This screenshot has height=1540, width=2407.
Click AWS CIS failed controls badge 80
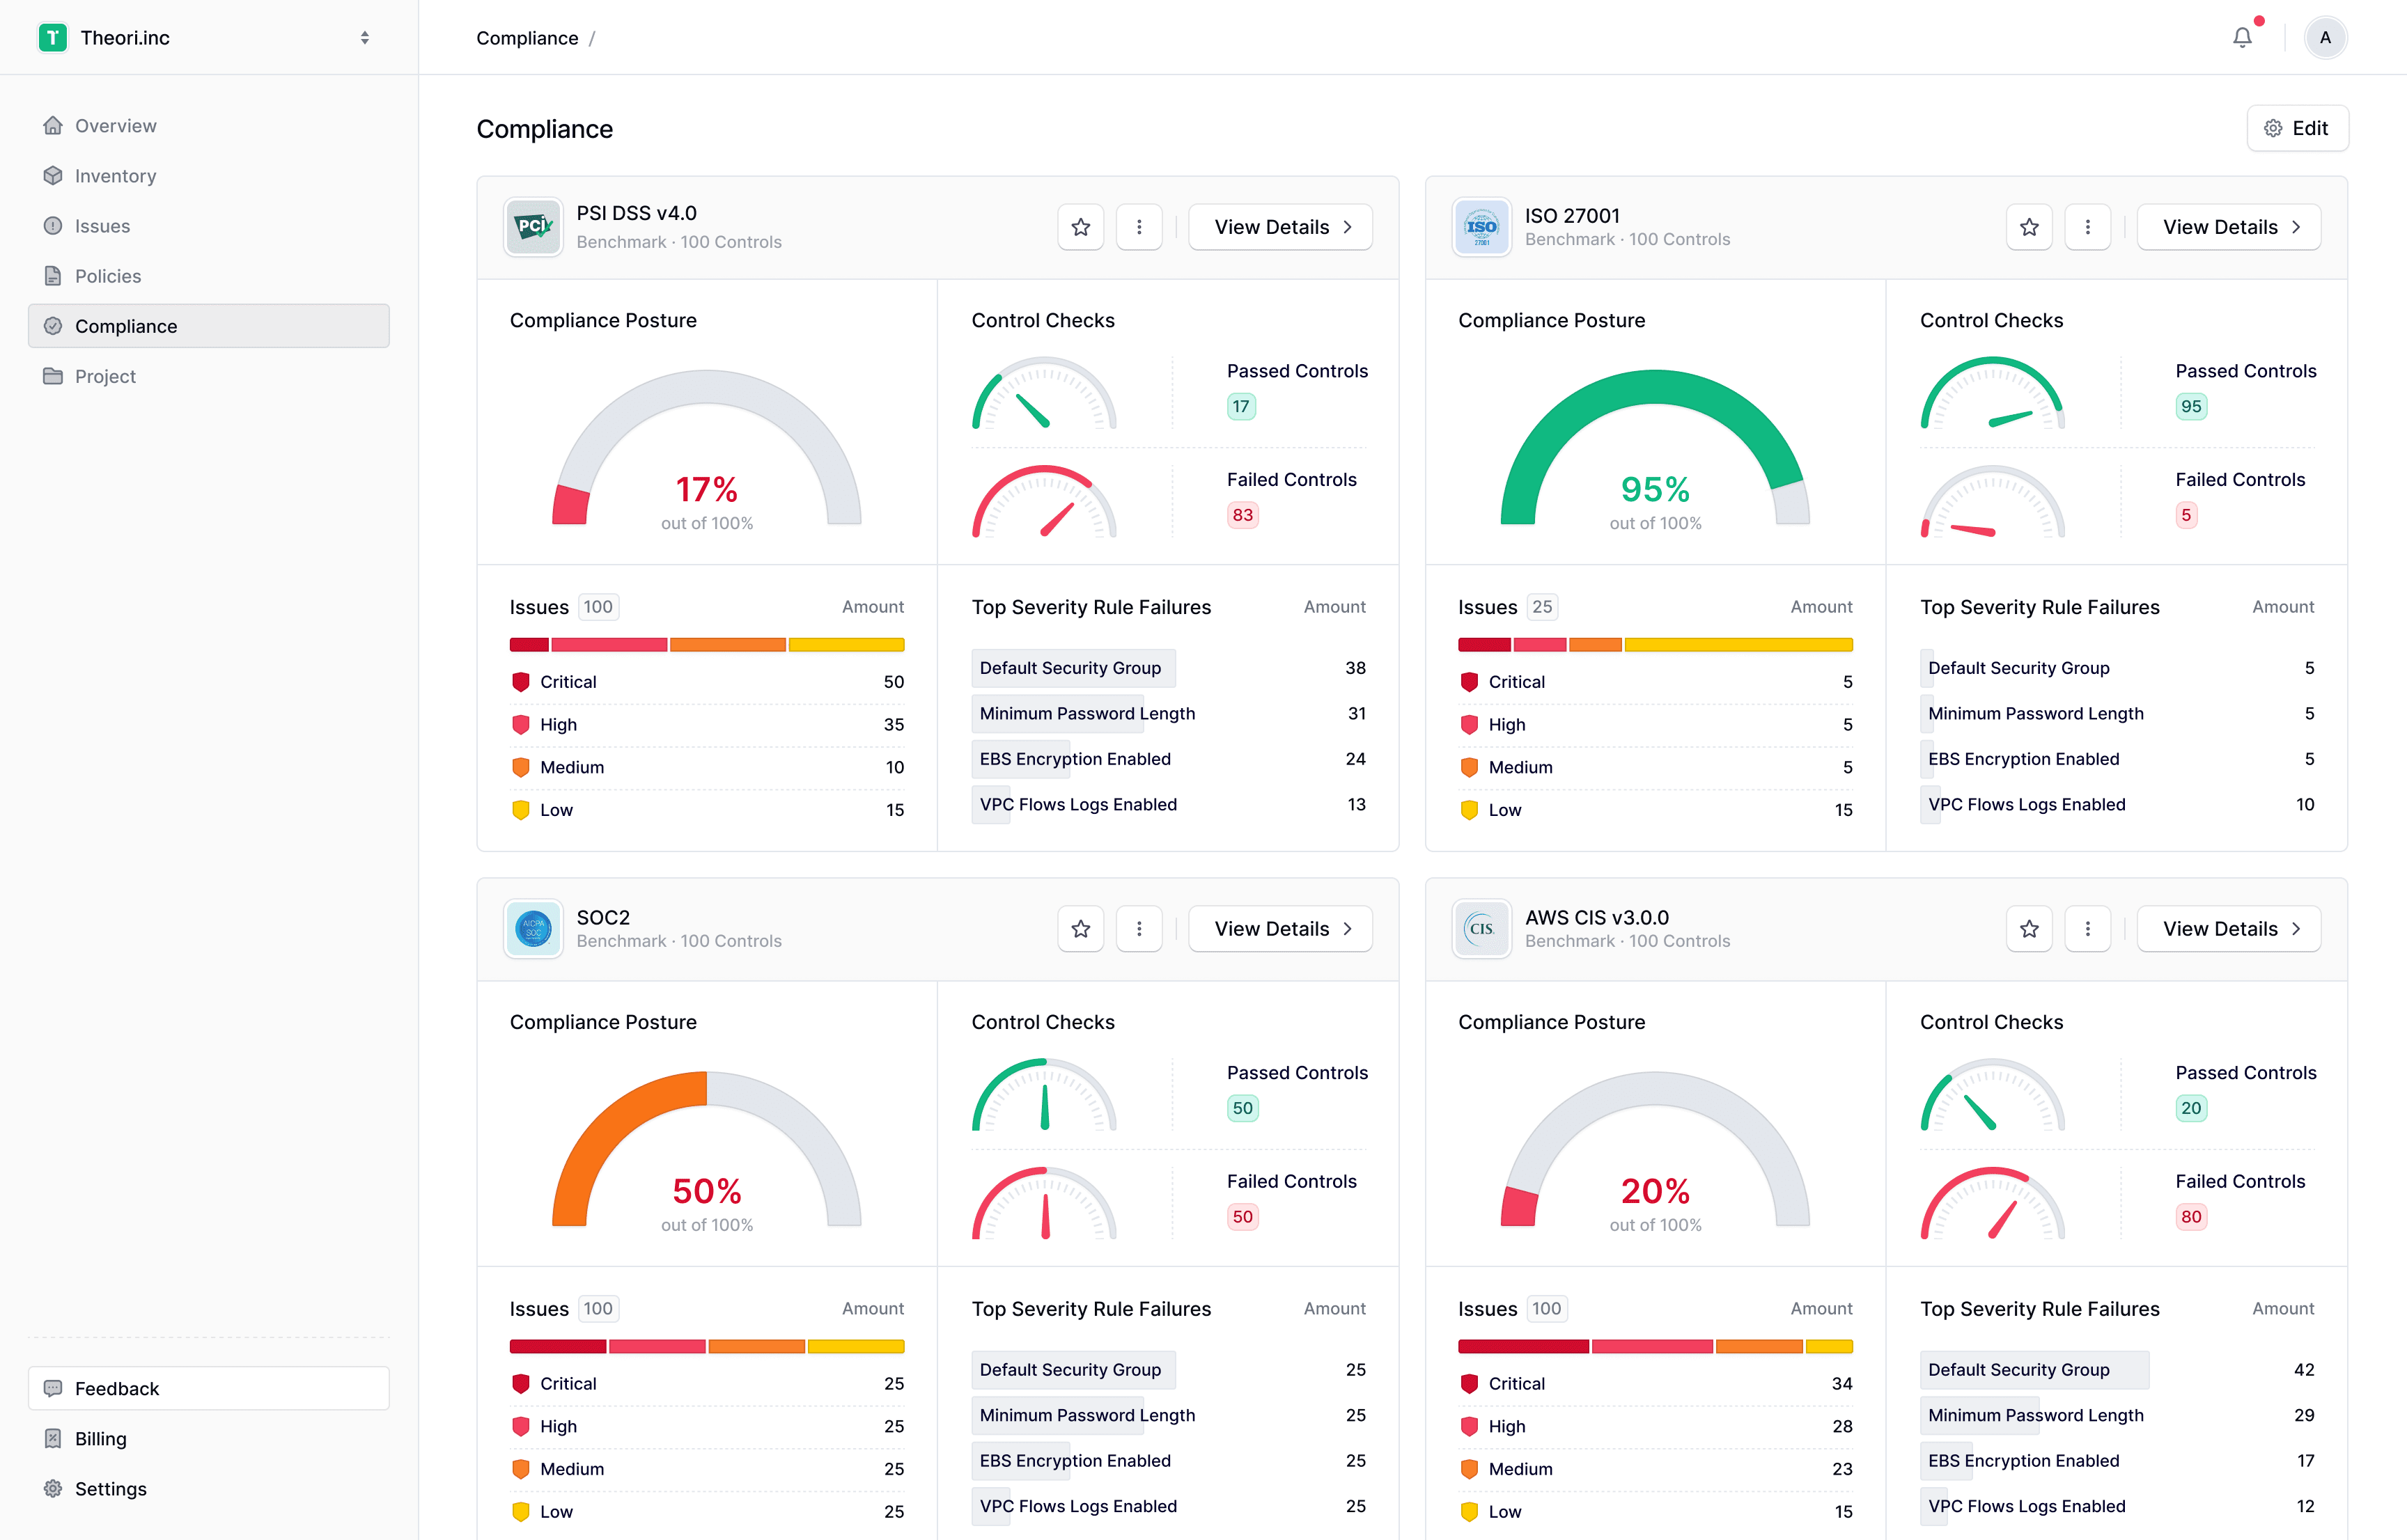pyautogui.click(x=2191, y=1217)
